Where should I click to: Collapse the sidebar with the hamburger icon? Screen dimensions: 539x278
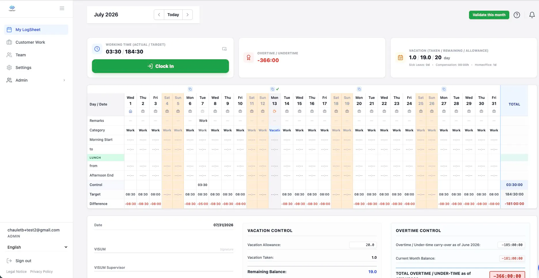[62, 9]
